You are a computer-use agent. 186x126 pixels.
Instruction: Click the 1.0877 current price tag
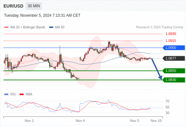click(x=174, y=58)
